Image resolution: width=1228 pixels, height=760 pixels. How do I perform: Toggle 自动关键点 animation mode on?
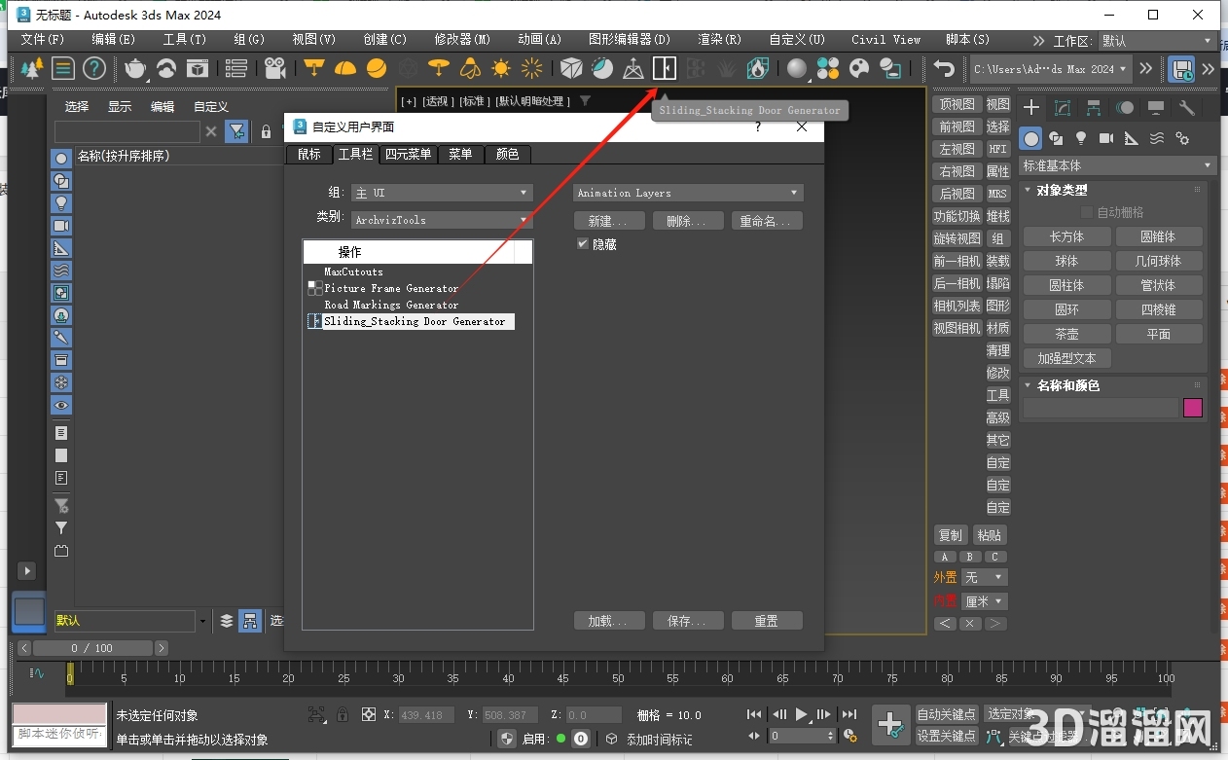(947, 713)
